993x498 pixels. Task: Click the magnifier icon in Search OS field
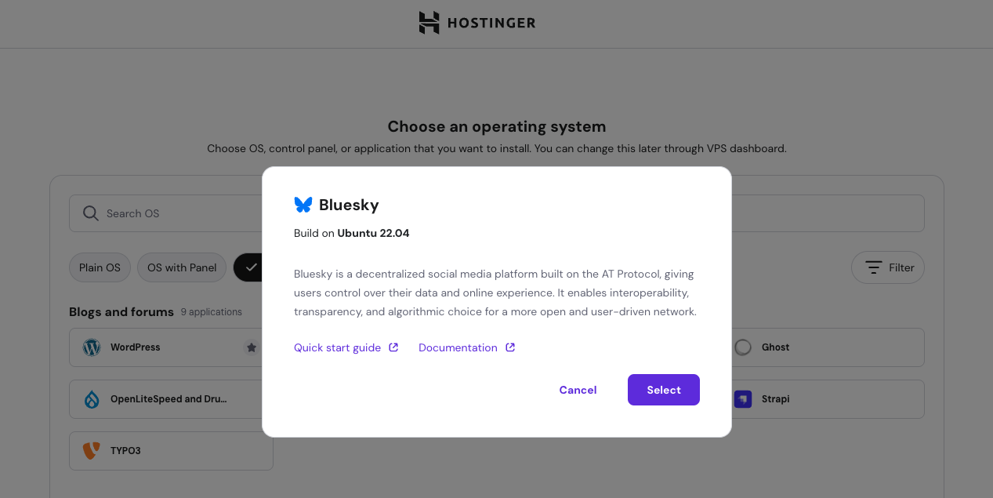91,213
